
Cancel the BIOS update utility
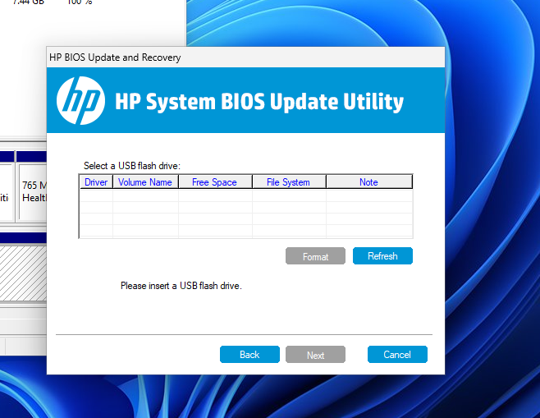(x=397, y=355)
